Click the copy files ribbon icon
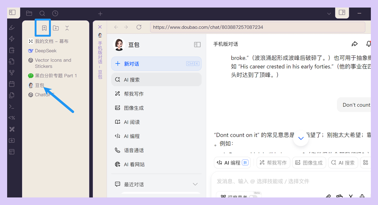This screenshot has width=378, height=205. point(12,95)
